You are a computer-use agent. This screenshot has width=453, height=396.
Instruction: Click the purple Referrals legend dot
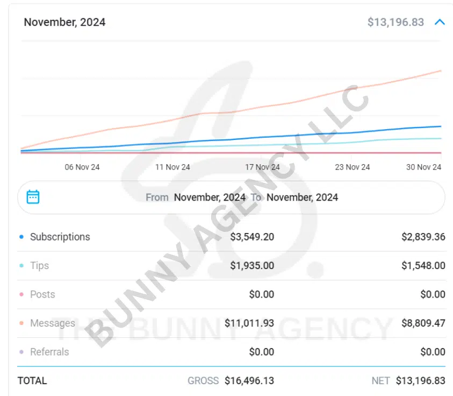point(21,352)
